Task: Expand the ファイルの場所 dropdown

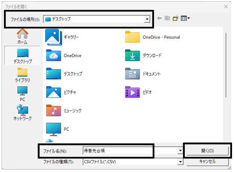Action: tap(147, 19)
